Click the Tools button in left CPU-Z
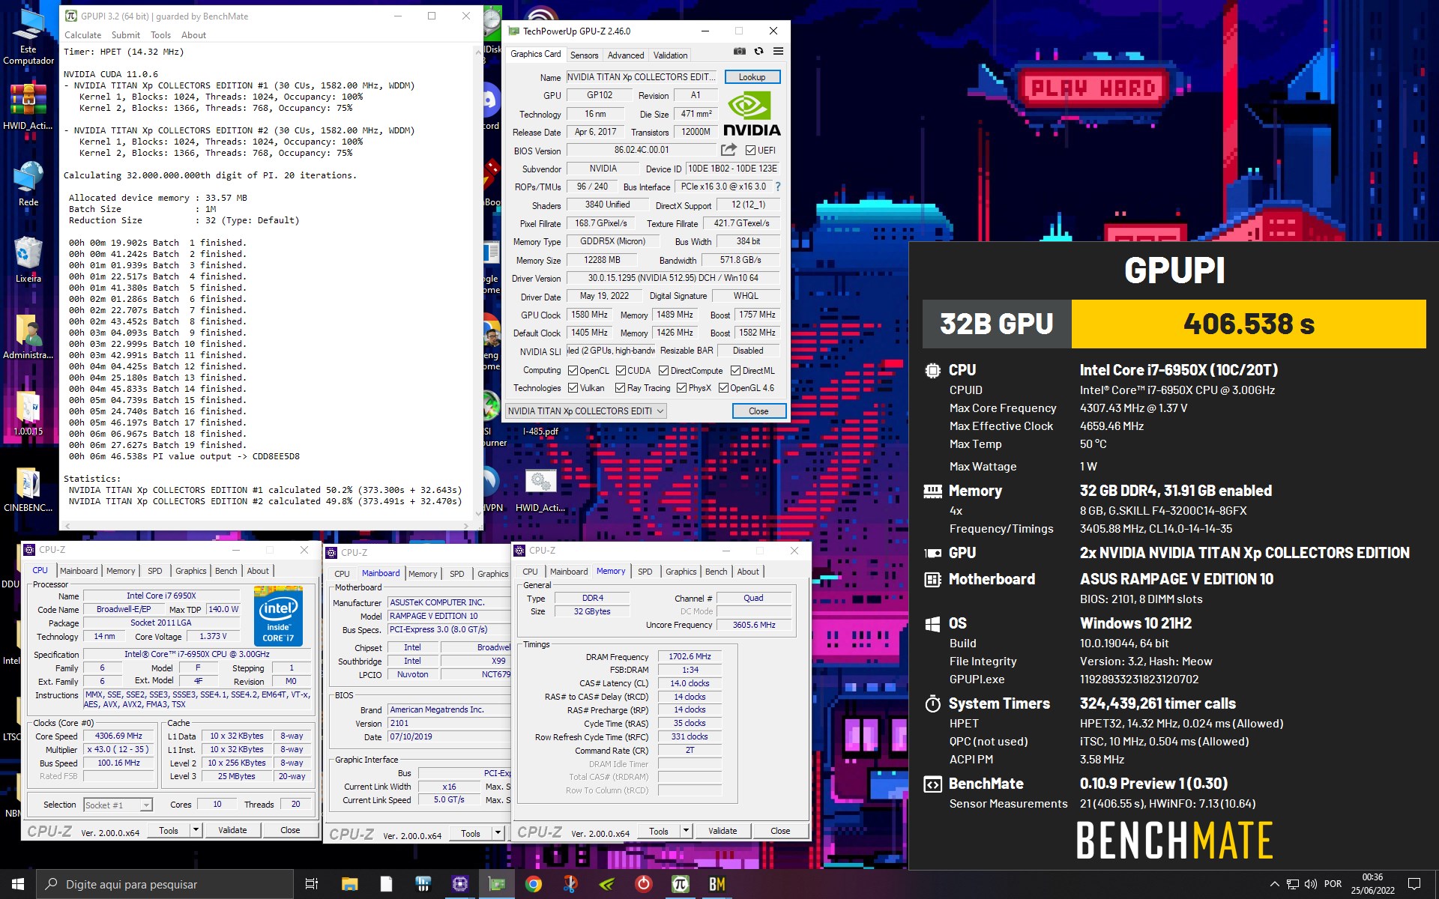The image size is (1439, 899). pos(169,830)
